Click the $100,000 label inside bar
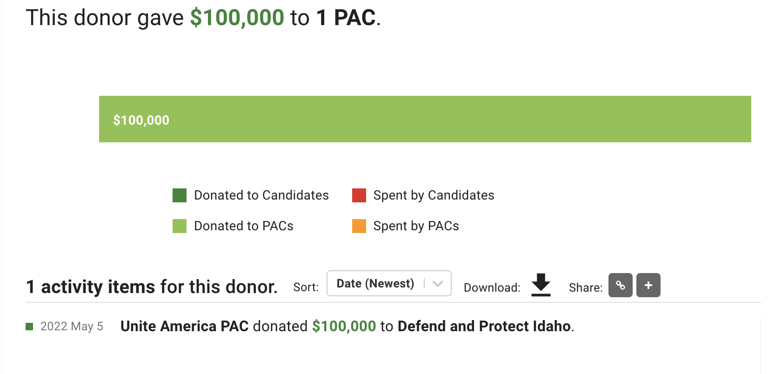 point(141,120)
